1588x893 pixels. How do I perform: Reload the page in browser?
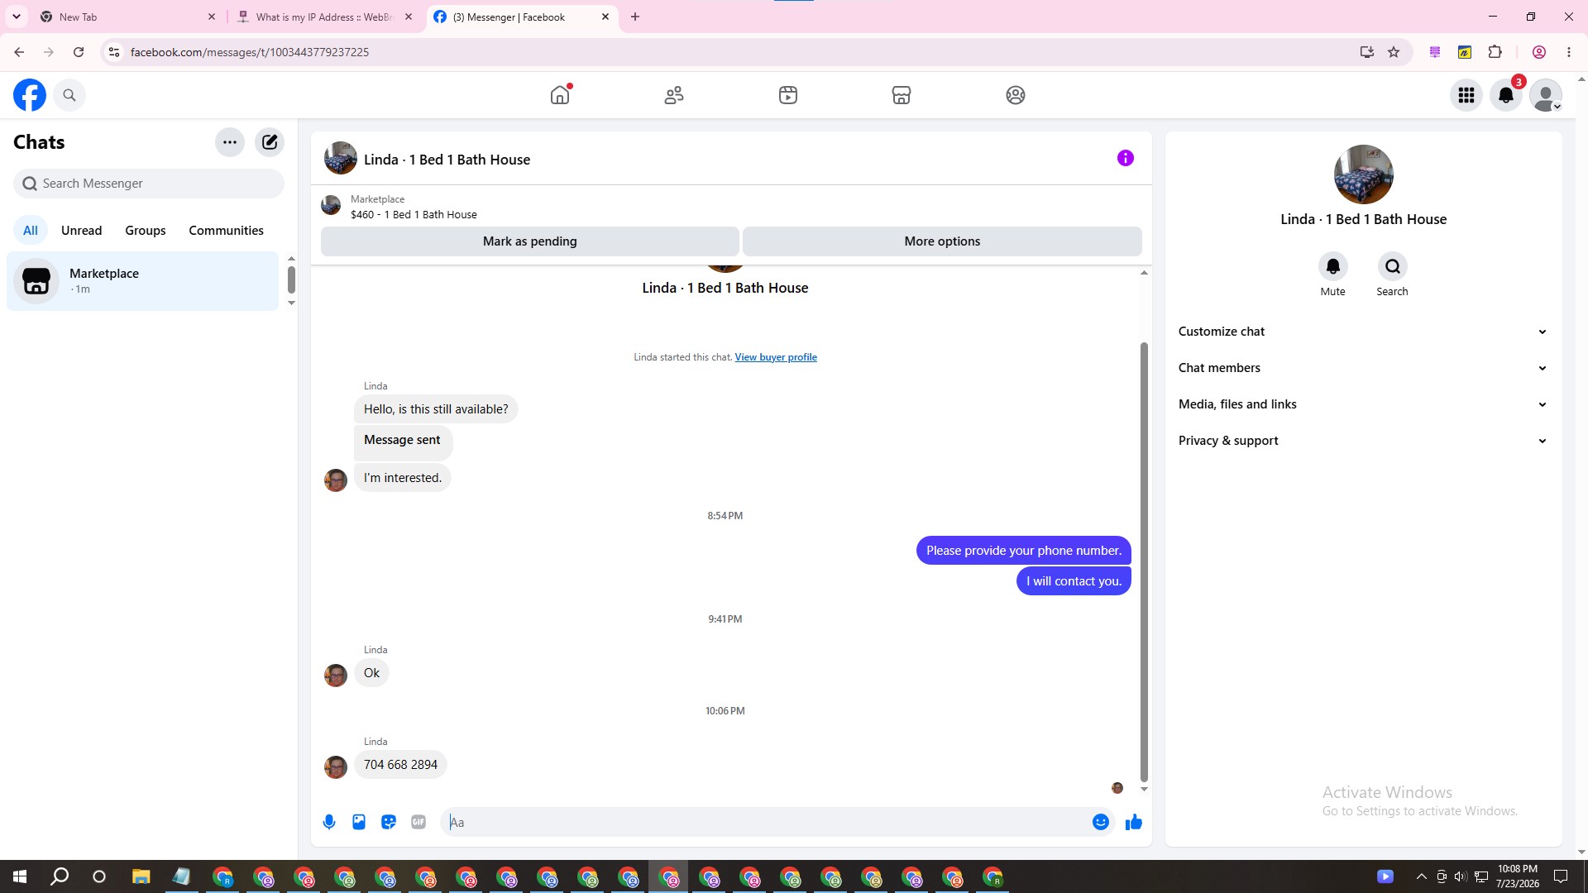click(x=79, y=52)
